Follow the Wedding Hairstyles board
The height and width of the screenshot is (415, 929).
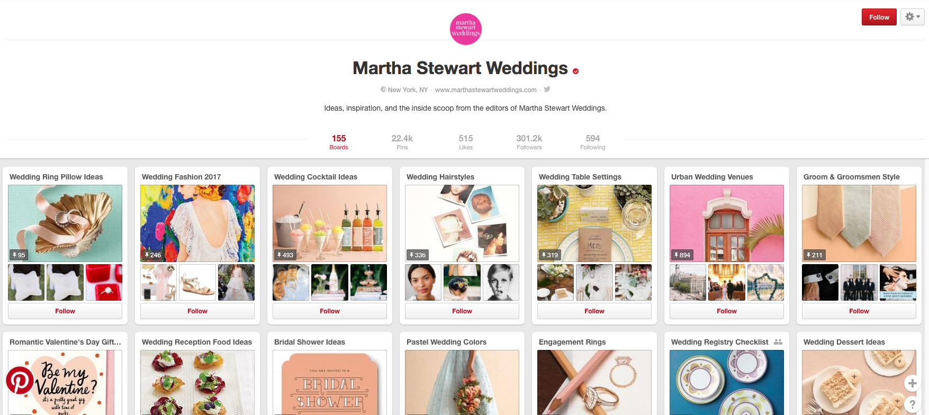(x=462, y=311)
